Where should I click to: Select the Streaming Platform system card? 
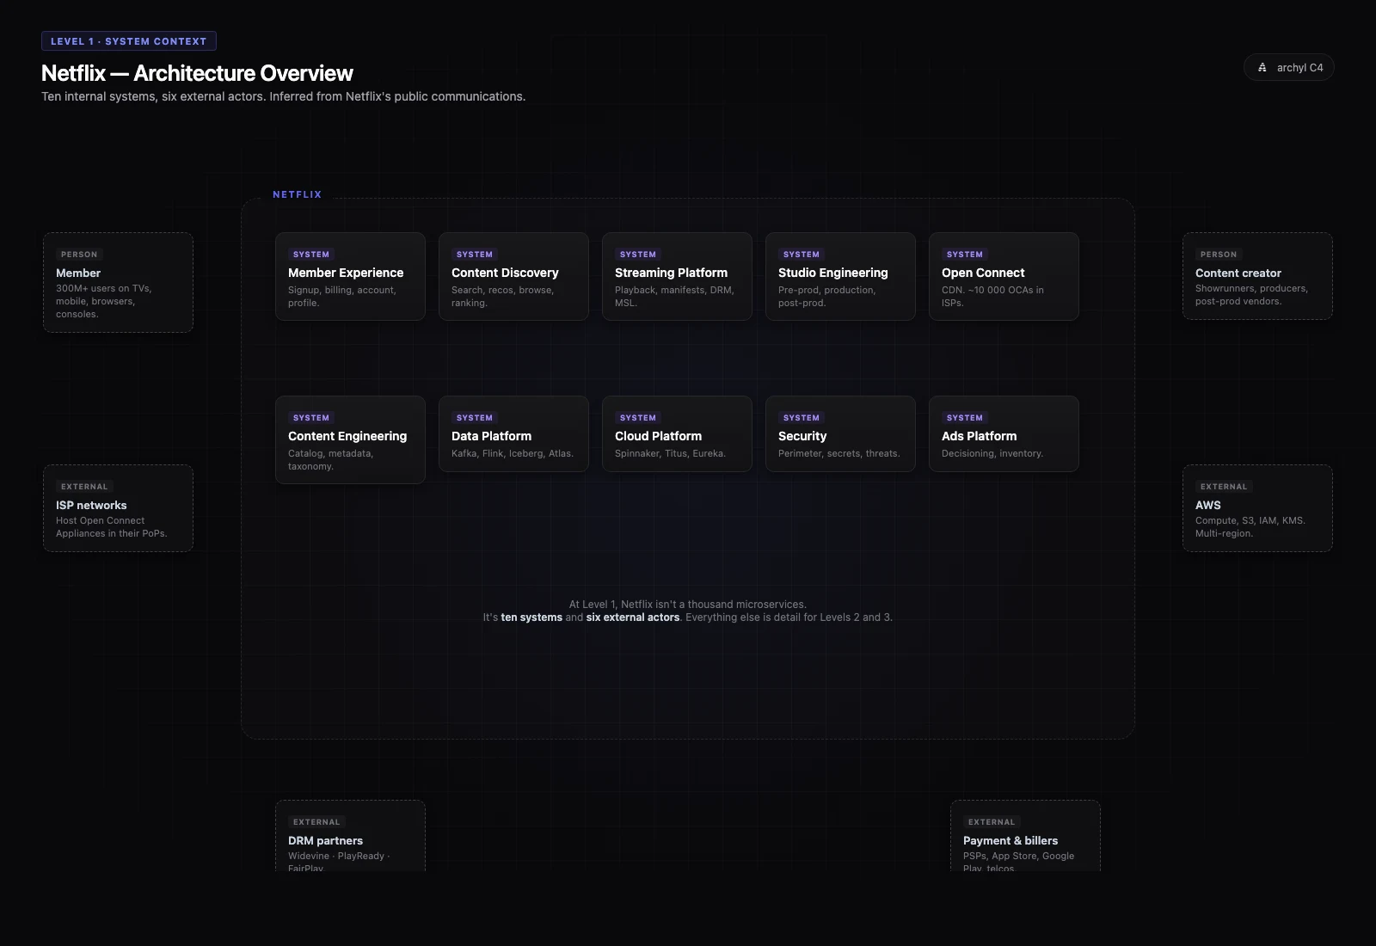pyautogui.click(x=677, y=276)
